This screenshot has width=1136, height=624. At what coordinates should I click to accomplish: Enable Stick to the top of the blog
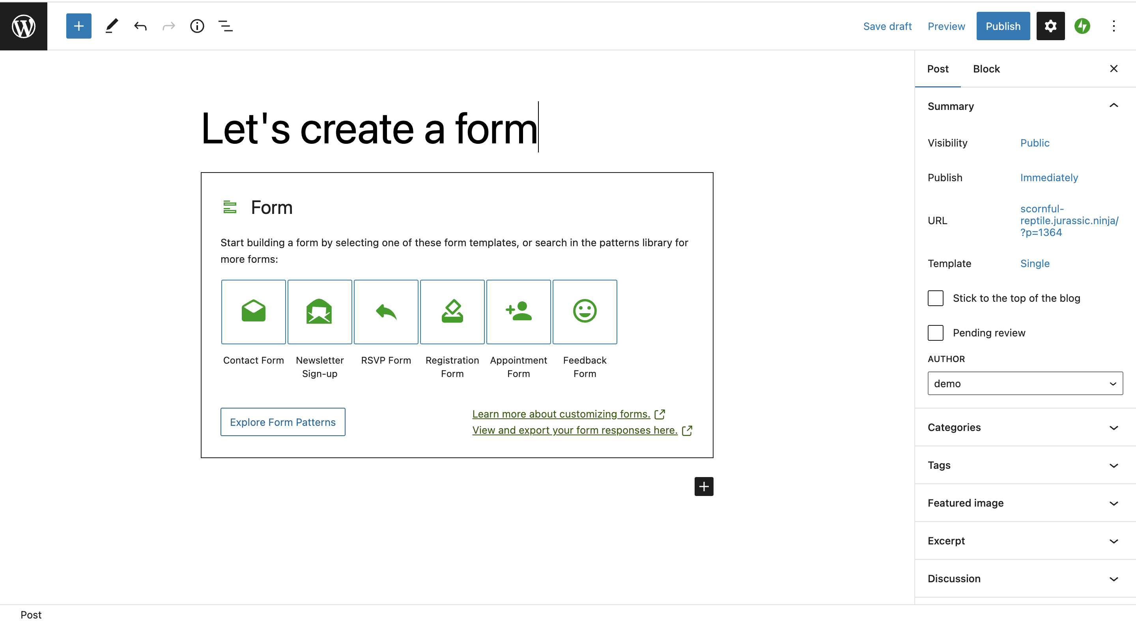click(935, 298)
